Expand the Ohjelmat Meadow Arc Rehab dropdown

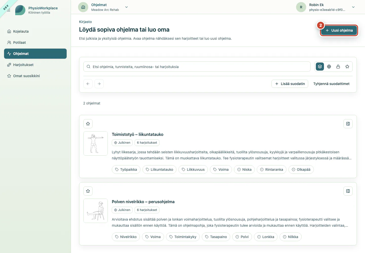pos(126,7)
